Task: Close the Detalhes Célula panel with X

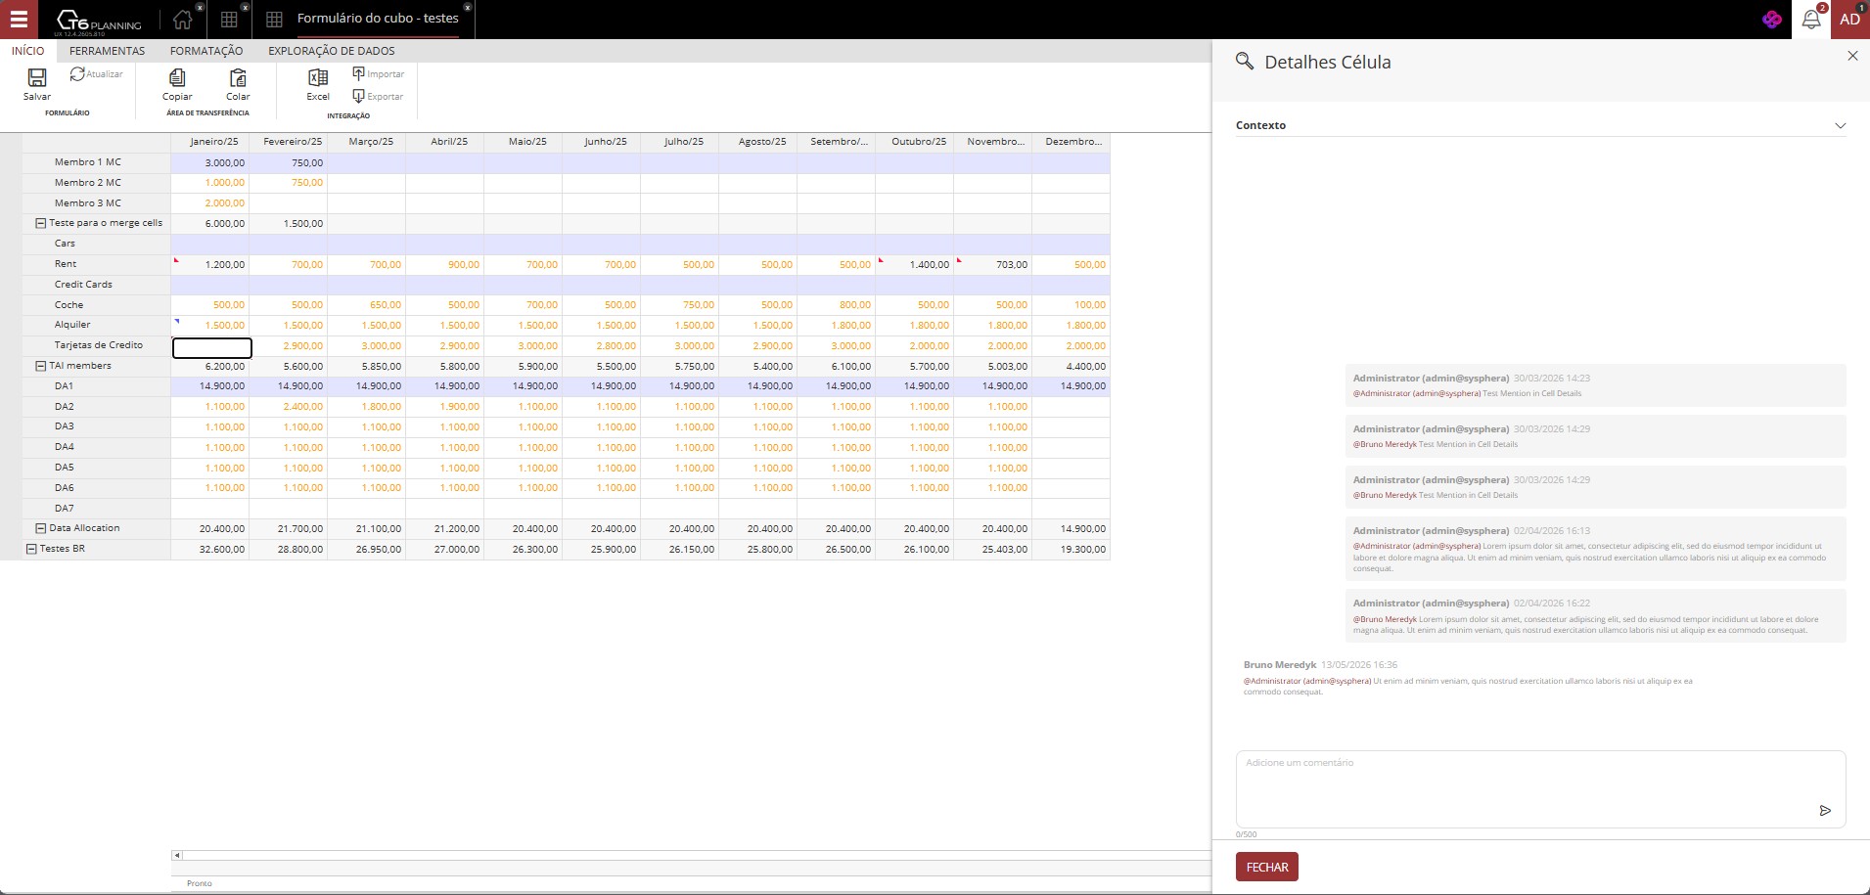Action: tap(1852, 56)
